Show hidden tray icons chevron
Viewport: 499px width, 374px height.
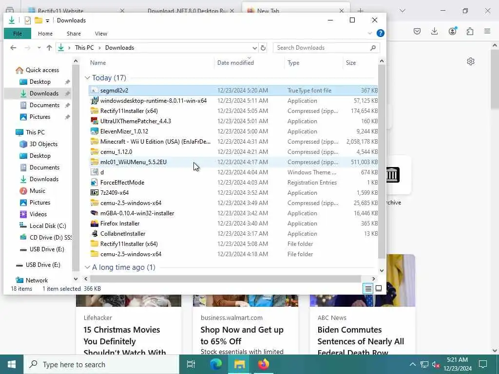412,364
